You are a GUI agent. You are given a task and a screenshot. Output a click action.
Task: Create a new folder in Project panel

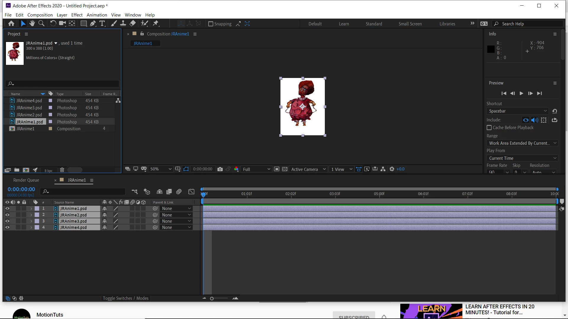(17, 170)
